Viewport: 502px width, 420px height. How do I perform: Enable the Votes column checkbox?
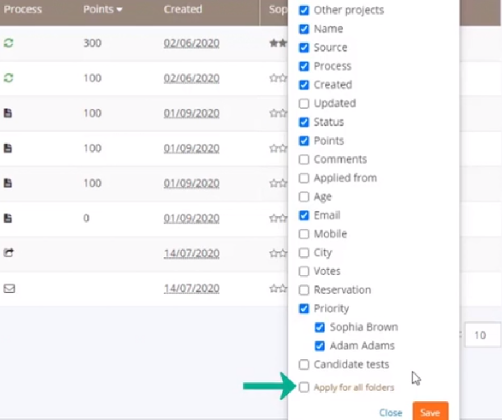(304, 271)
